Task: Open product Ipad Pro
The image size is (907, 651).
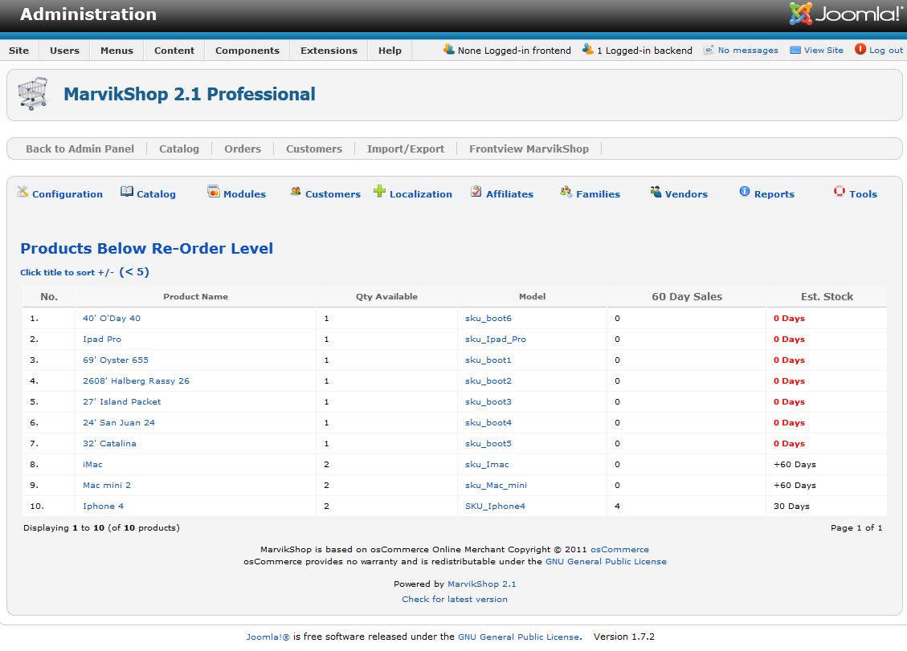Action: [102, 339]
